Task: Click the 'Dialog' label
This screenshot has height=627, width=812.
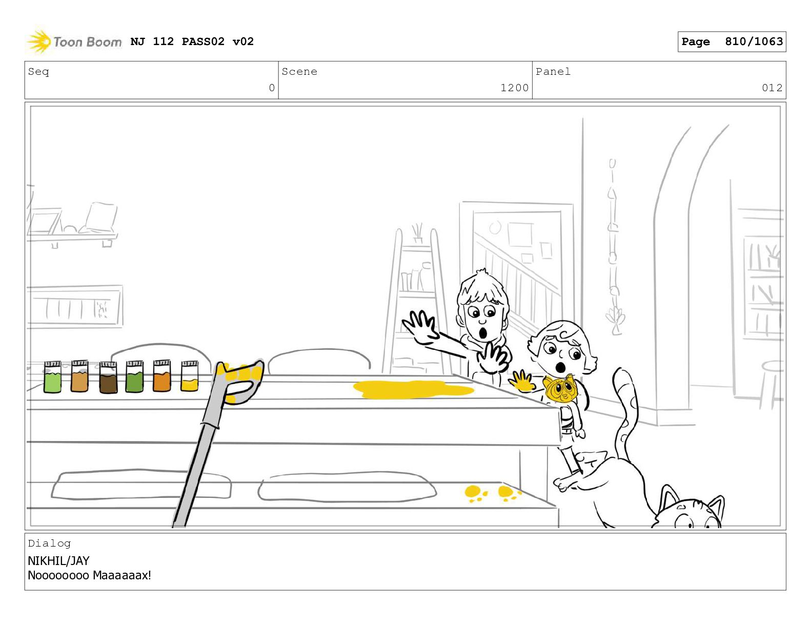Action: coord(49,544)
